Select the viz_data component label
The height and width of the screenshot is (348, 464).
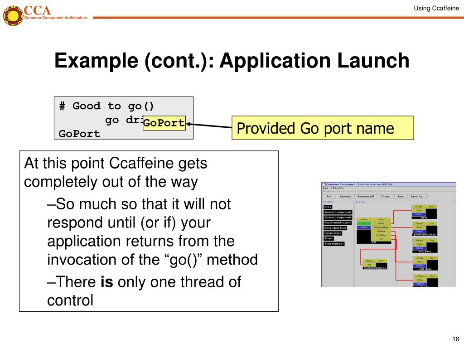(x=425, y=251)
